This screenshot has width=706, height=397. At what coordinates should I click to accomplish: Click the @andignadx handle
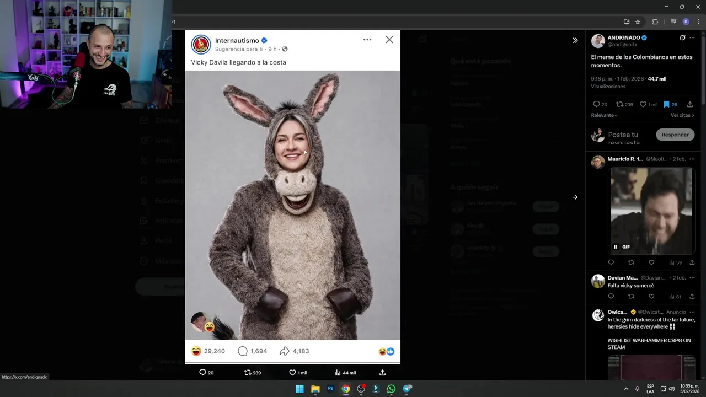coord(622,45)
